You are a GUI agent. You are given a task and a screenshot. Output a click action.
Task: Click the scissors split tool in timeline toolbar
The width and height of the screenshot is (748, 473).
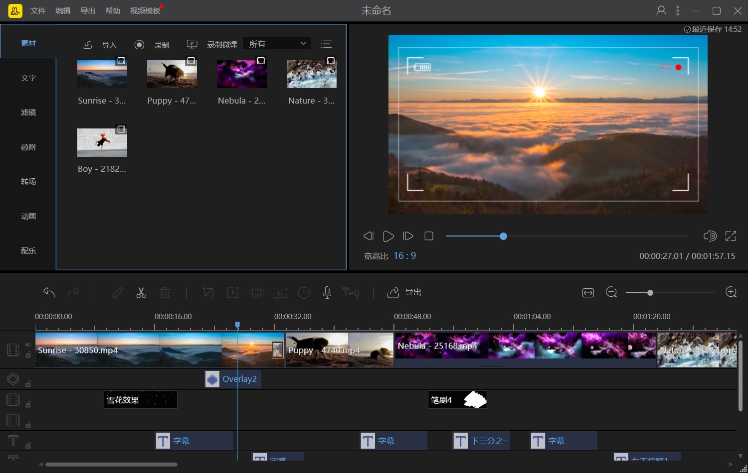tap(141, 293)
